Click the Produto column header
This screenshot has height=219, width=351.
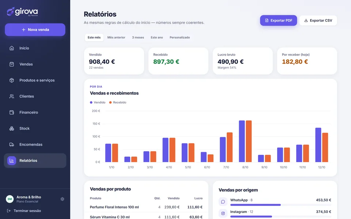point(95,198)
